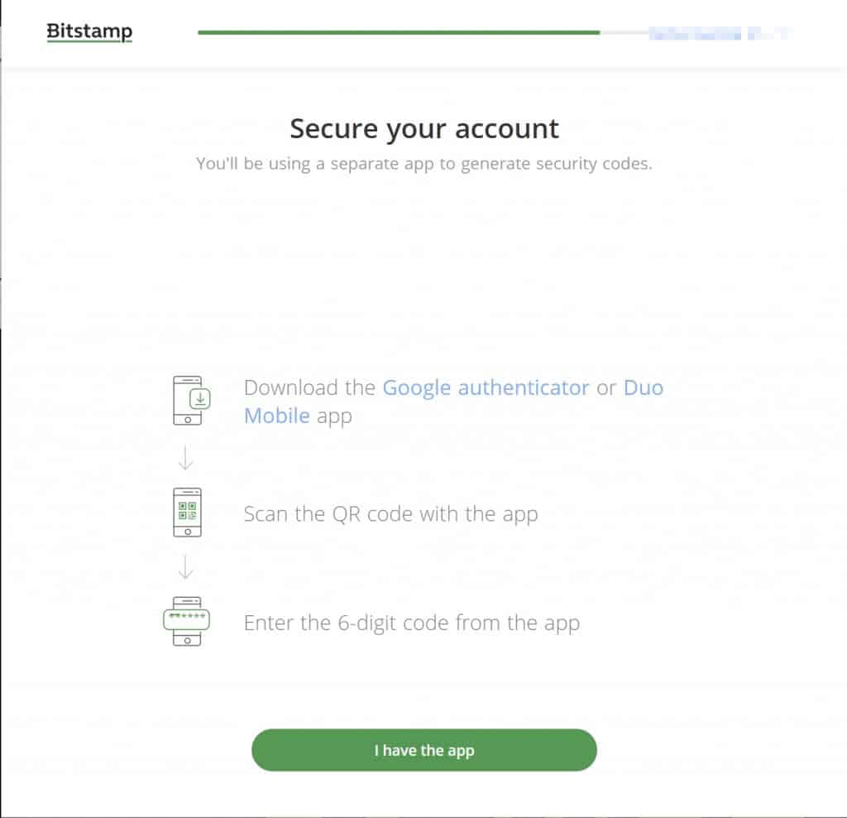Click the 'Secure your account' heading
This screenshot has width=847, height=818.
tap(423, 128)
